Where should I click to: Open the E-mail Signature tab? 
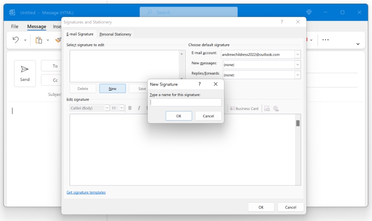[80, 34]
